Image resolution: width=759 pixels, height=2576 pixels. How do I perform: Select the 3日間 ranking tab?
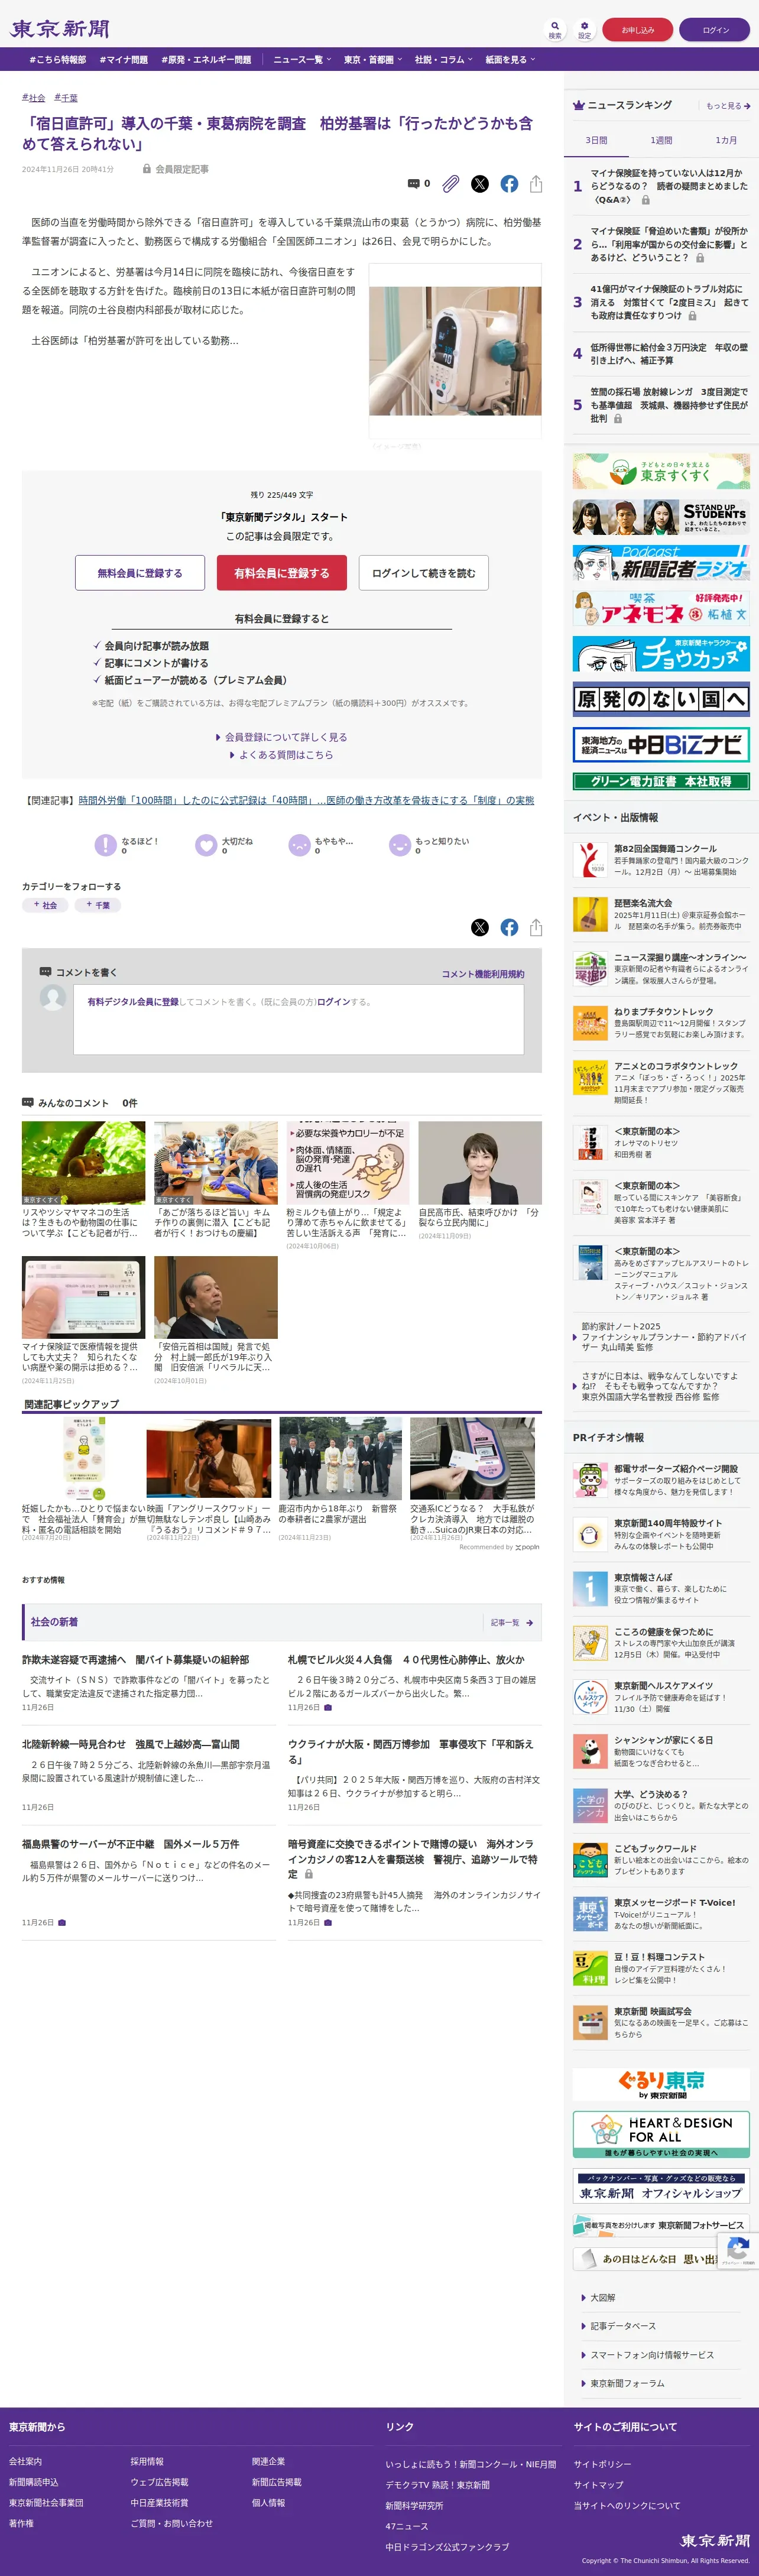[x=596, y=140]
